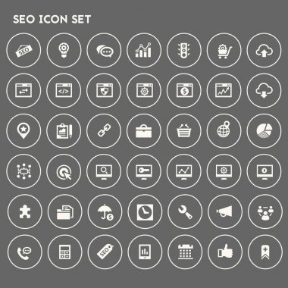The width and height of the screenshot is (288, 288).
Task: Select the location pin star icon
Action: point(23,130)
